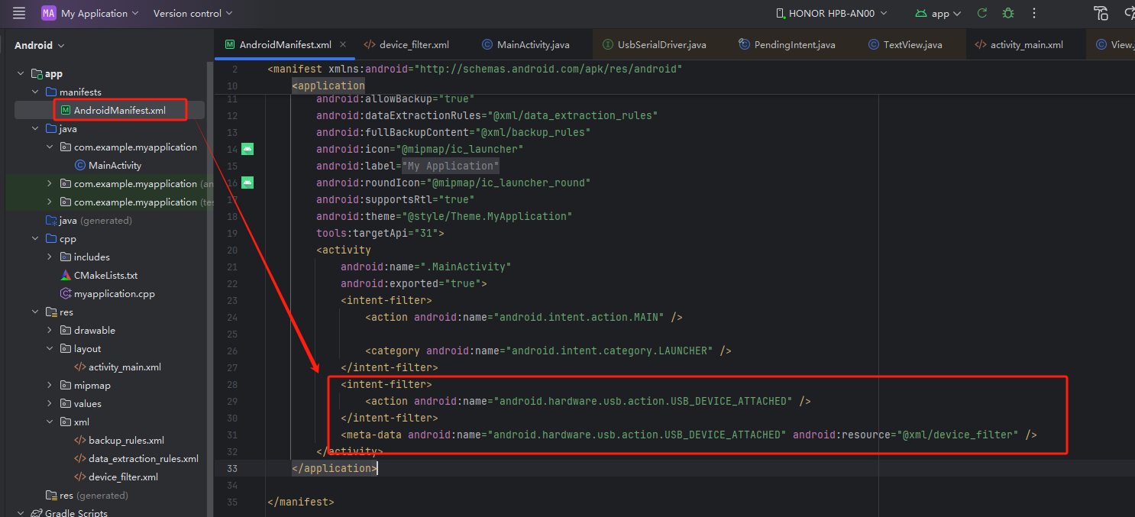Click the Android gutter icon on line 16
The width and height of the screenshot is (1135, 517).
click(247, 183)
